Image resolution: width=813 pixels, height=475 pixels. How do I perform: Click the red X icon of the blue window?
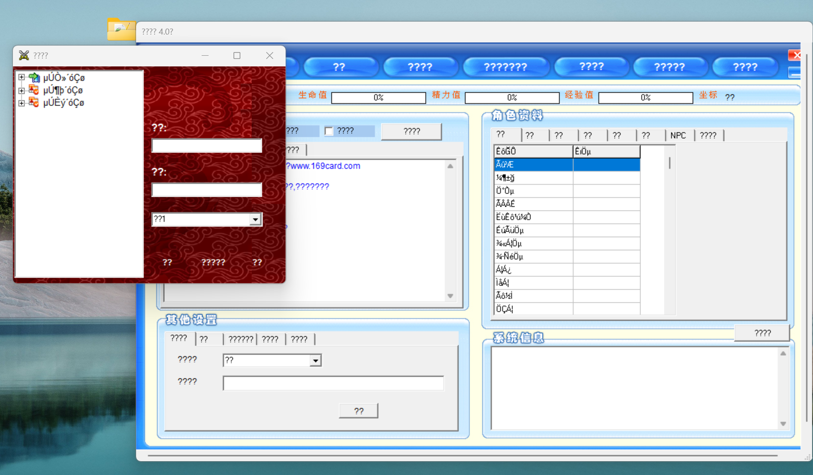(795, 55)
